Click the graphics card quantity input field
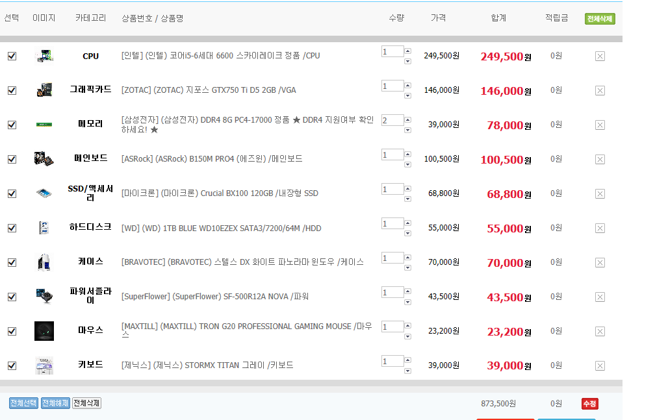The height and width of the screenshot is (420, 655). 392,86
